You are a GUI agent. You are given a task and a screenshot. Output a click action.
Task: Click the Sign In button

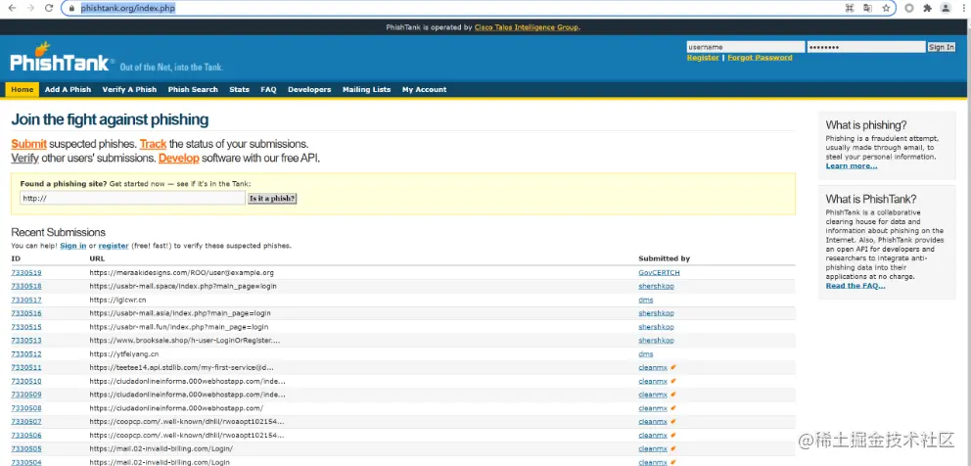(942, 47)
